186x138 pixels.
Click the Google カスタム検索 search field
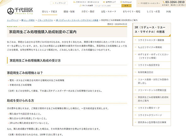(108, 6)
